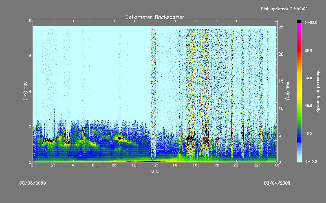Click the "8" tick on the km axis
Image resolution: width=326 pixels, height=203 pixels.
pyautogui.click(x=30, y=20)
